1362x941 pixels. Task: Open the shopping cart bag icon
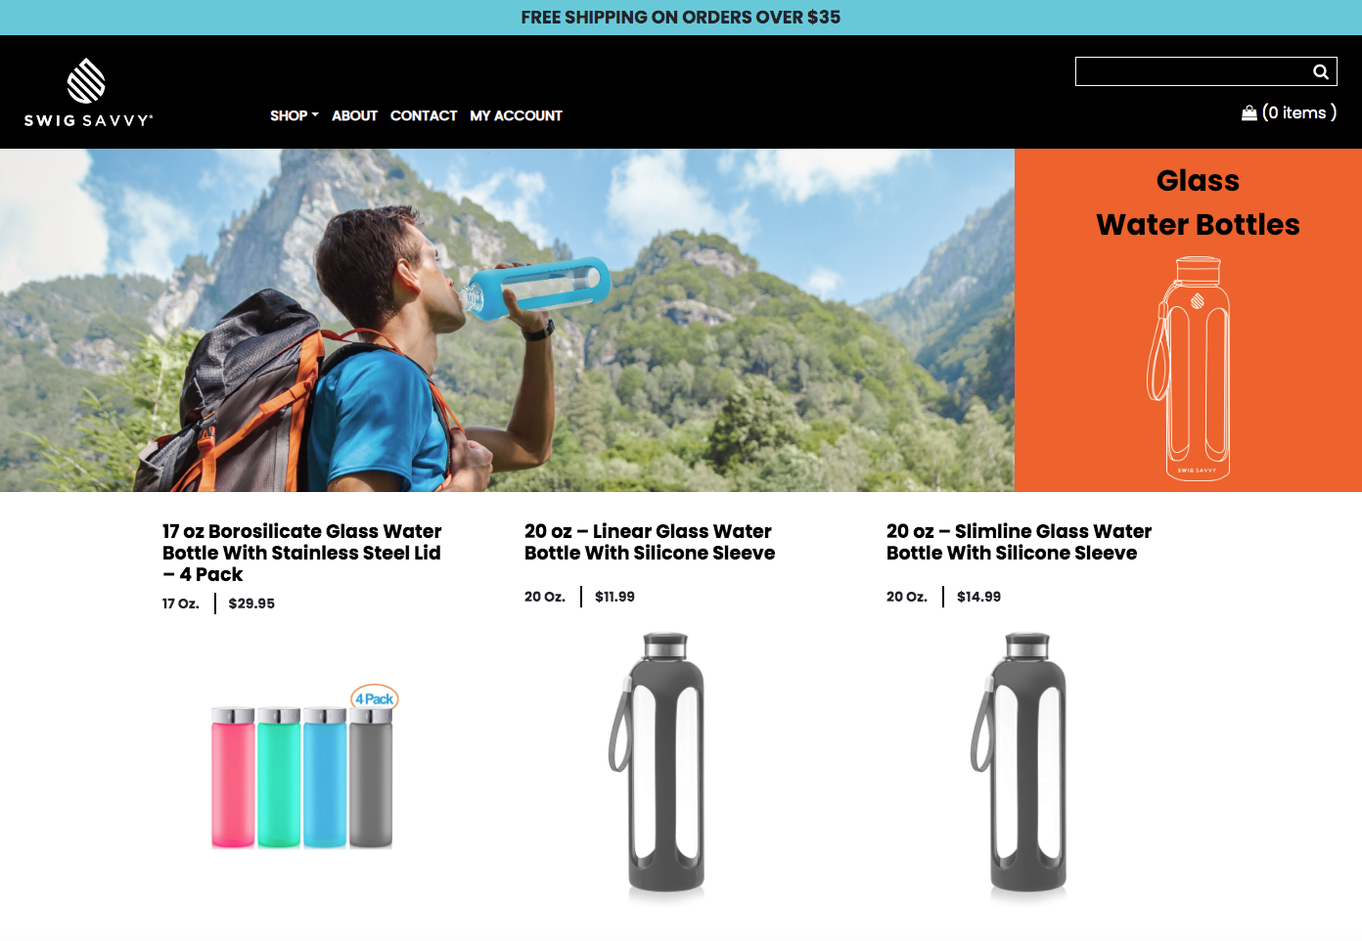tap(1249, 113)
